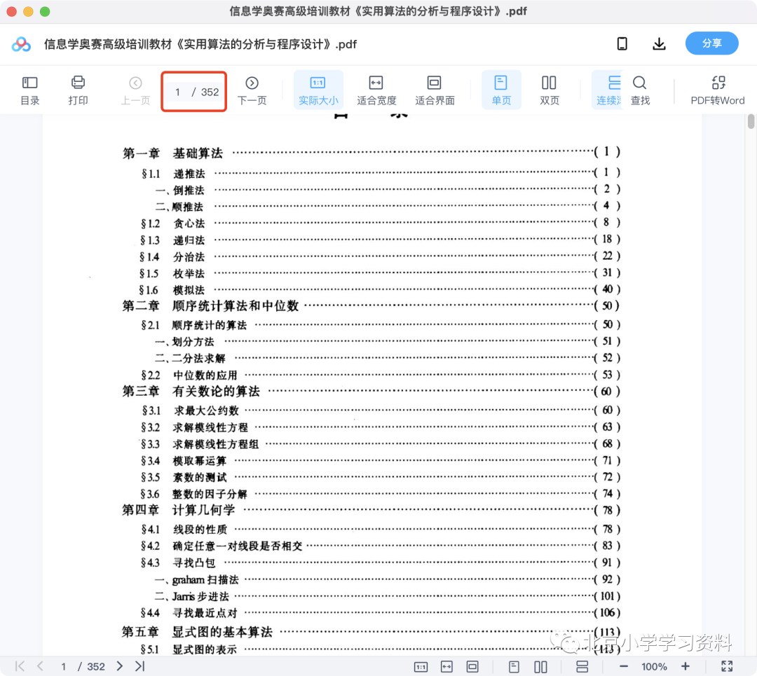Click contents entry 第一章 基础算法
This screenshot has width=757, height=676.
(371, 153)
